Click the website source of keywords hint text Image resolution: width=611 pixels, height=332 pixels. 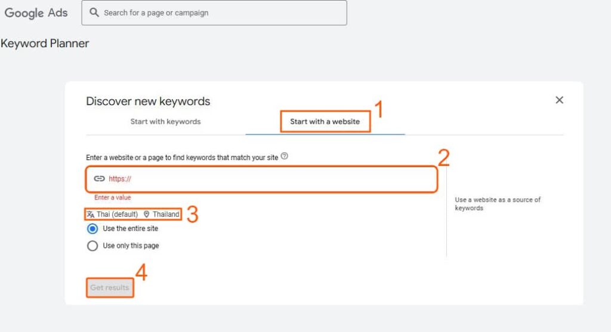498,204
